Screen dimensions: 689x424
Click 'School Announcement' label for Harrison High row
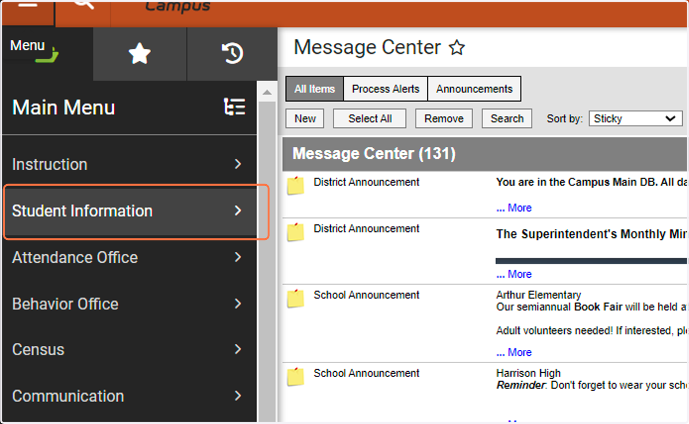[366, 373]
